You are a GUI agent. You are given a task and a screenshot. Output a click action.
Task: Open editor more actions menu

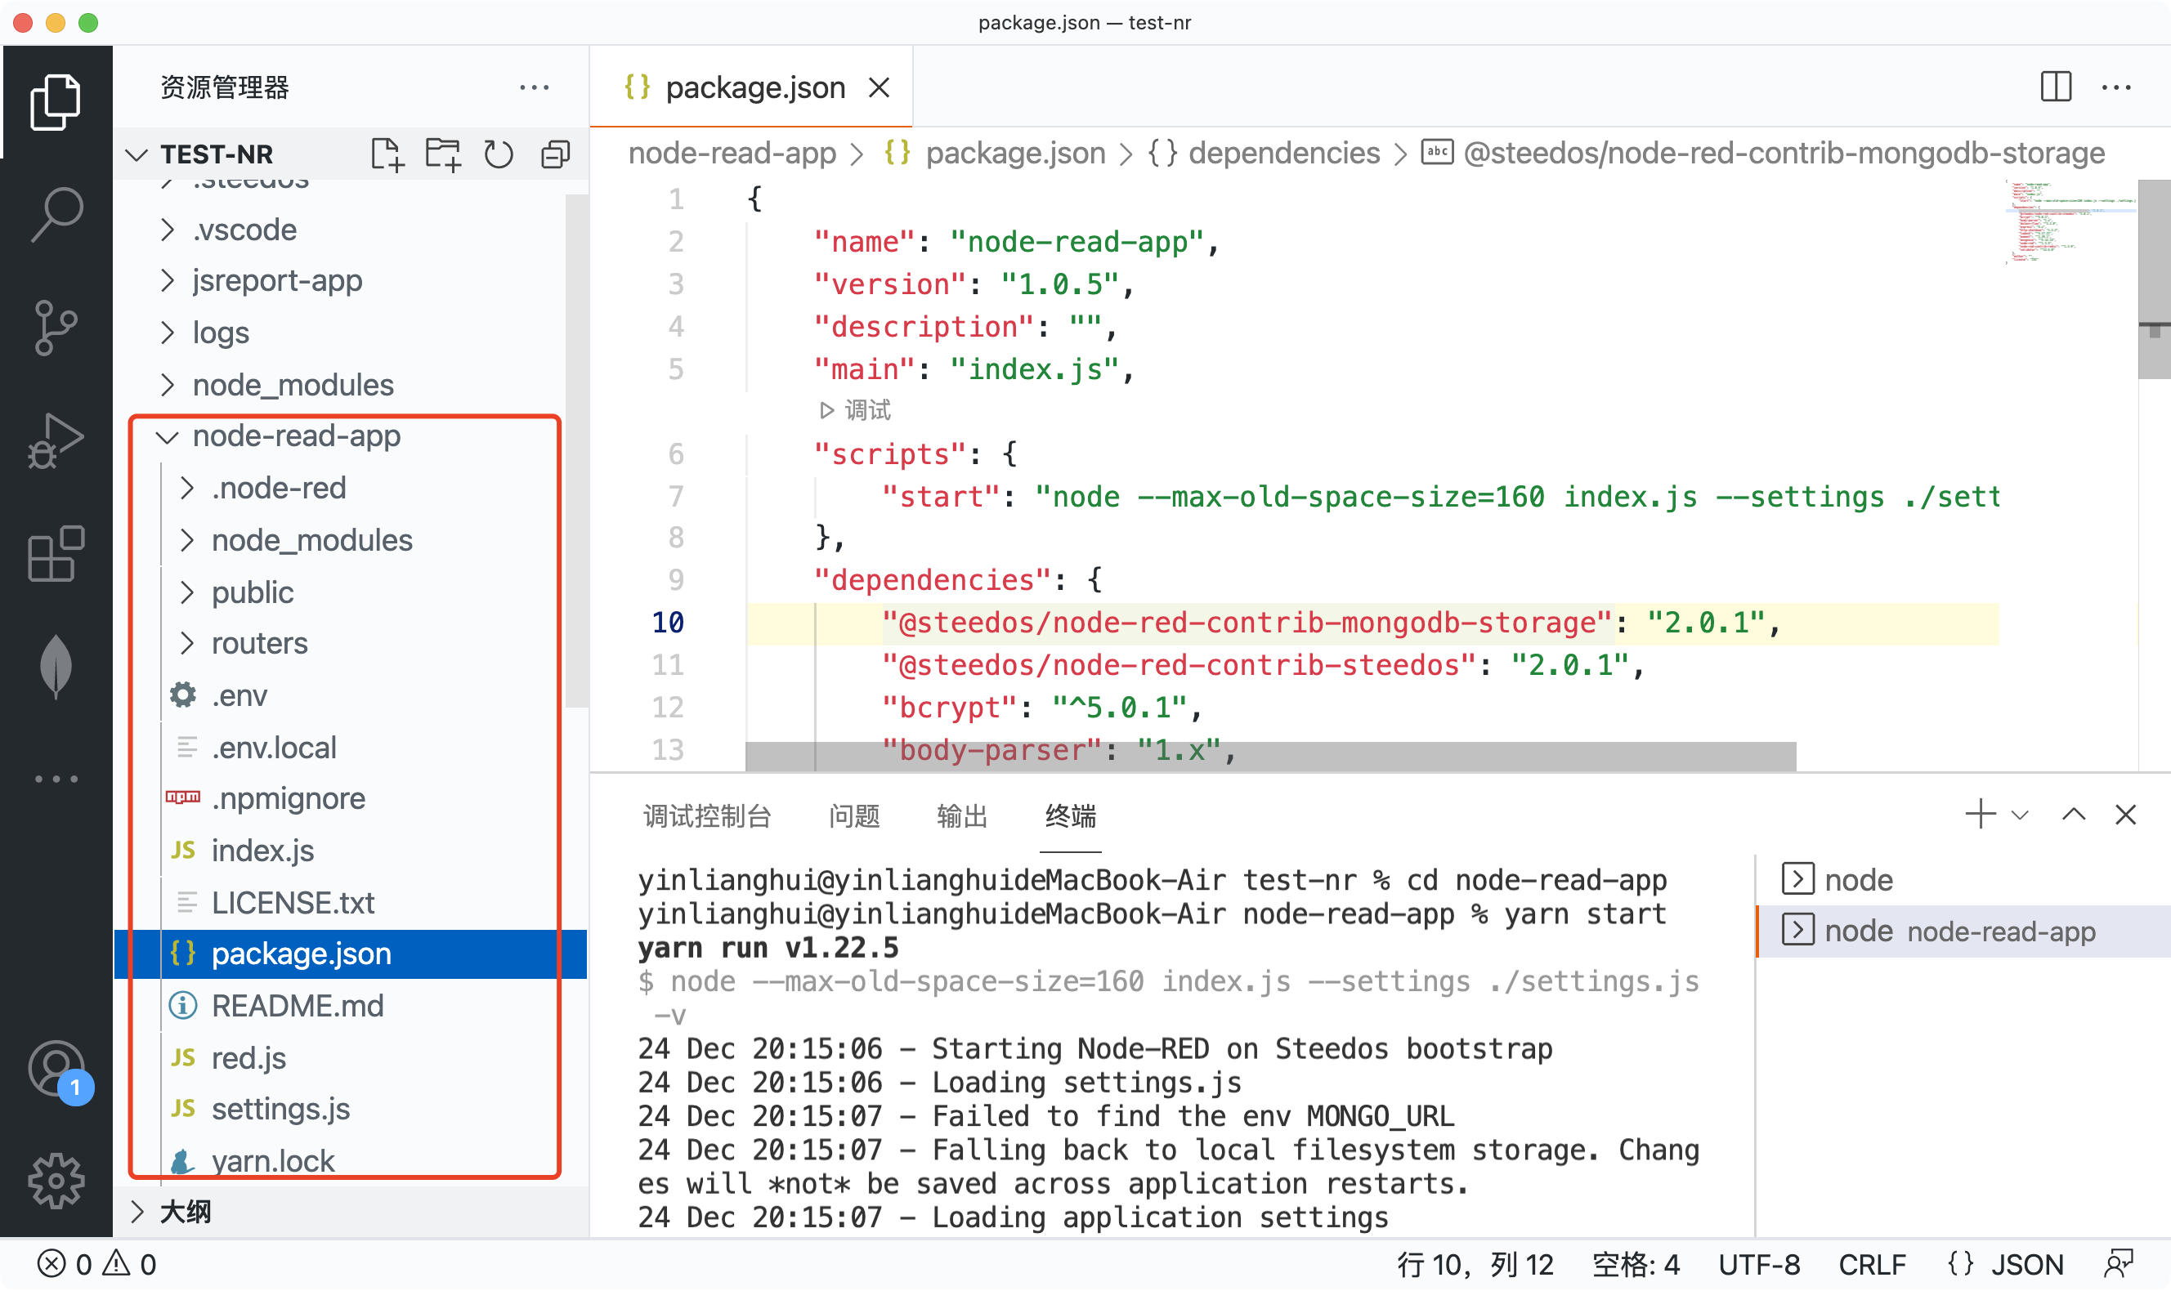point(2115,88)
